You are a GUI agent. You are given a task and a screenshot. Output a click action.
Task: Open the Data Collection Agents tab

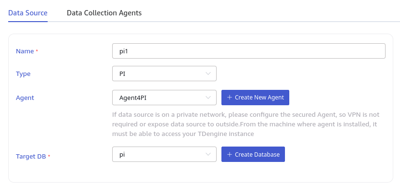[104, 13]
